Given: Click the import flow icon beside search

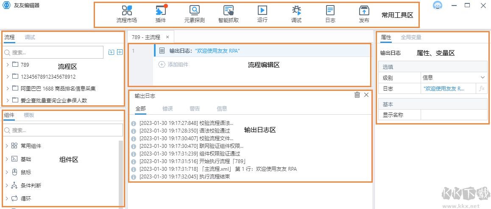Looking at the screenshot, I should (111, 52).
